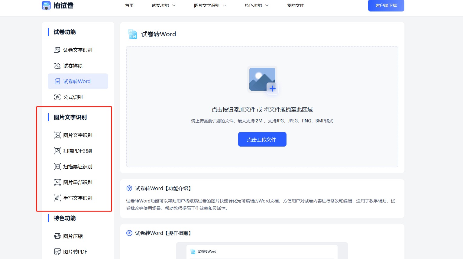463x259 pixels.
Task: Click the 图片转PDF icon
Action: (x=57, y=252)
